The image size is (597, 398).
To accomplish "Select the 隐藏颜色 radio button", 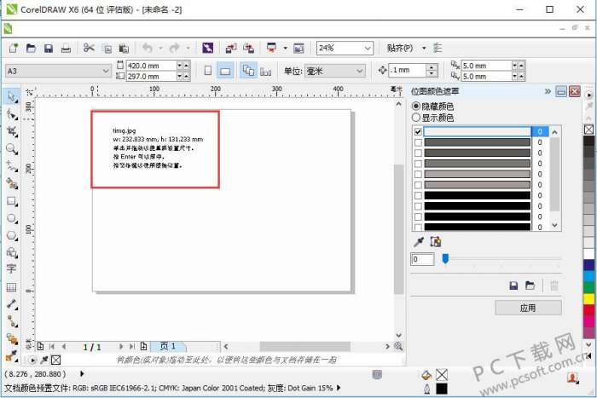I will [x=416, y=107].
